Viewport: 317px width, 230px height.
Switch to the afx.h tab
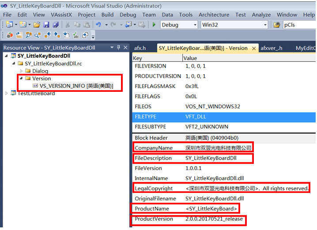(x=140, y=48)
